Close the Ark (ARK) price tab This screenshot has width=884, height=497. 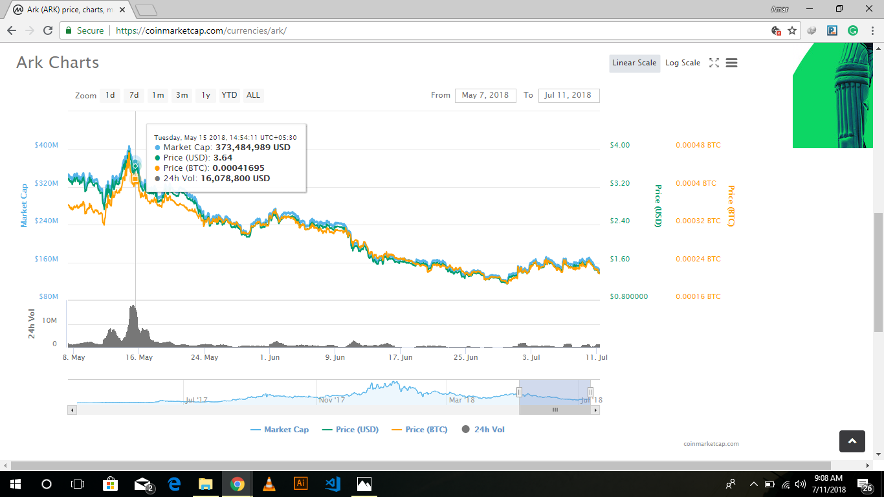pyautogui.click(x=122, y=10)
